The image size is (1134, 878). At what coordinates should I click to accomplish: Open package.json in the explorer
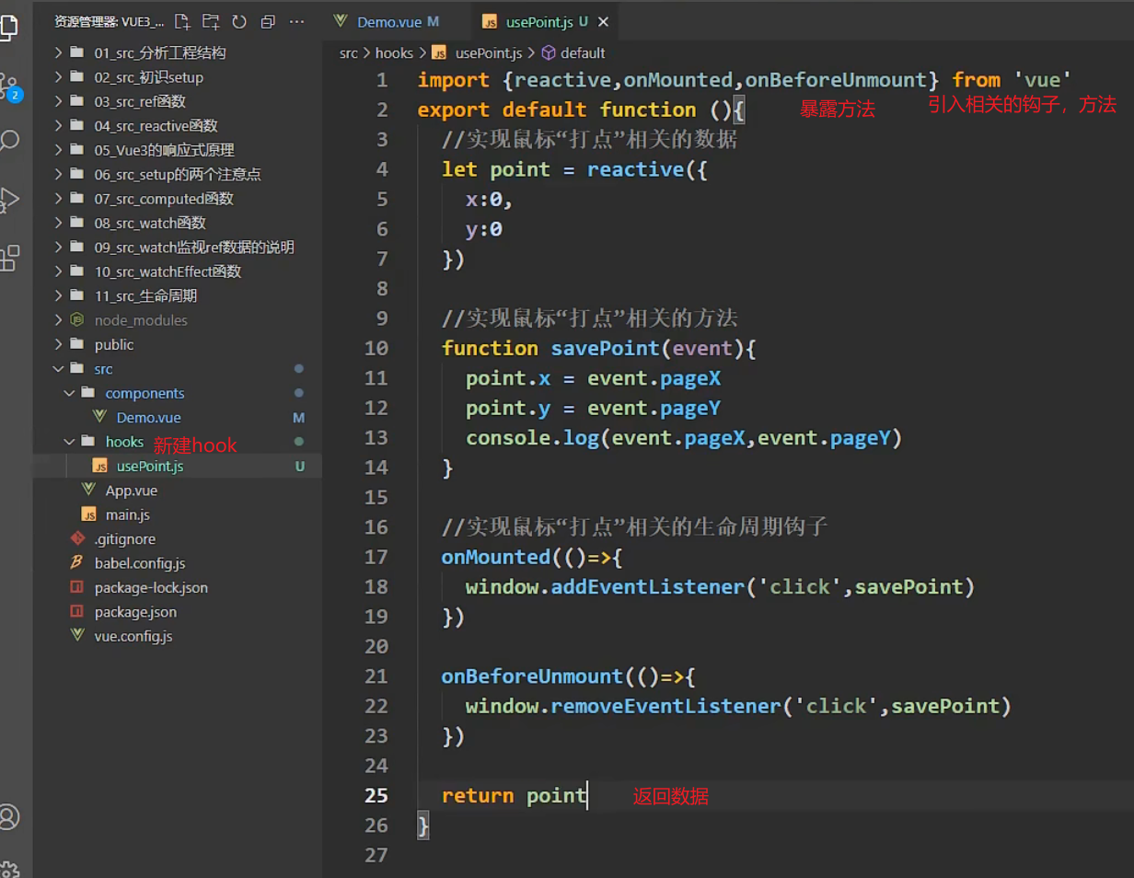135,612
